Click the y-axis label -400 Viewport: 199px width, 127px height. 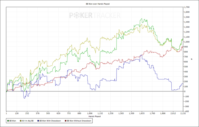(x=186, y=111)
